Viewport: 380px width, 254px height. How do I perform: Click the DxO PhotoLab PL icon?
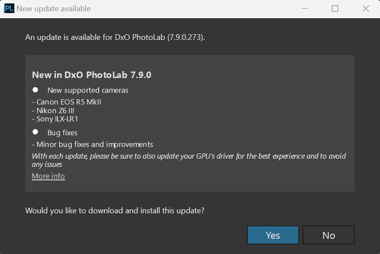9,9
